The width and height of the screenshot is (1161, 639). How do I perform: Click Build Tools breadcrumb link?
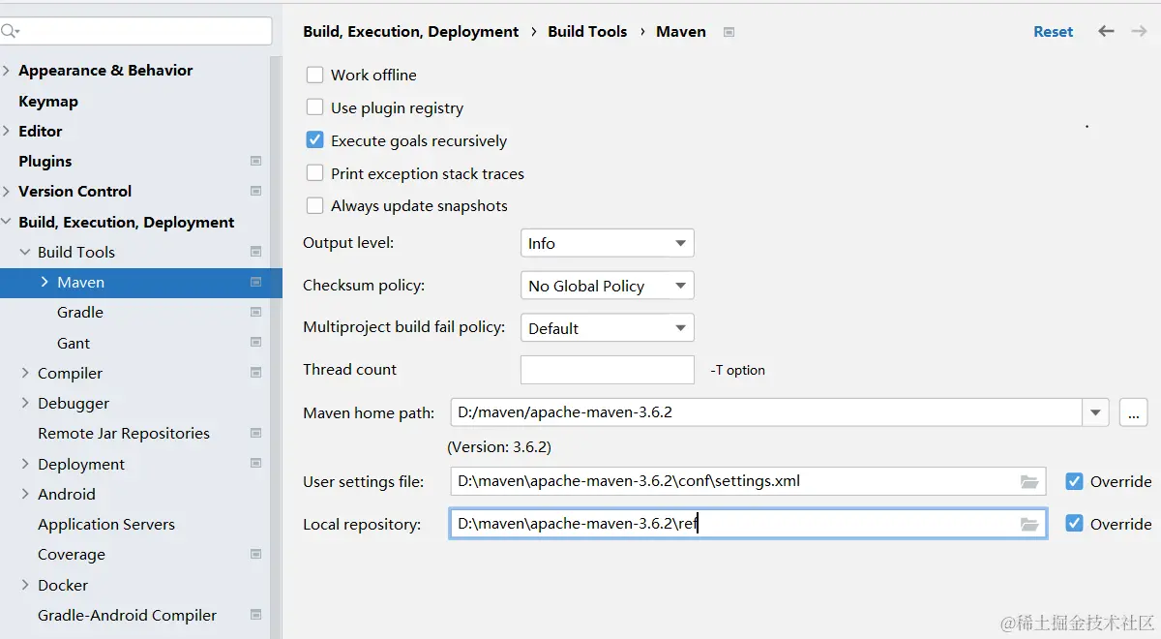[587, 31]
